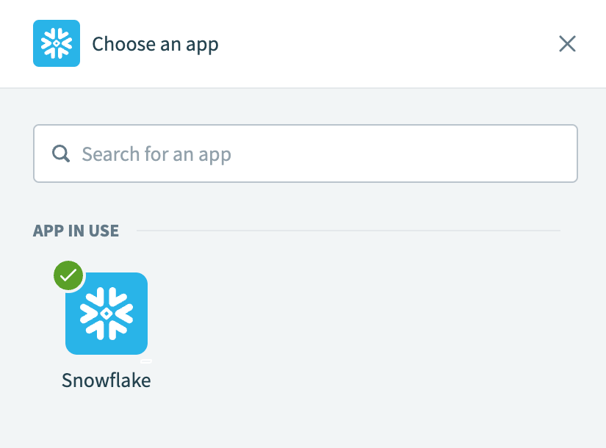Select the Choose an app title

point(155,43)
